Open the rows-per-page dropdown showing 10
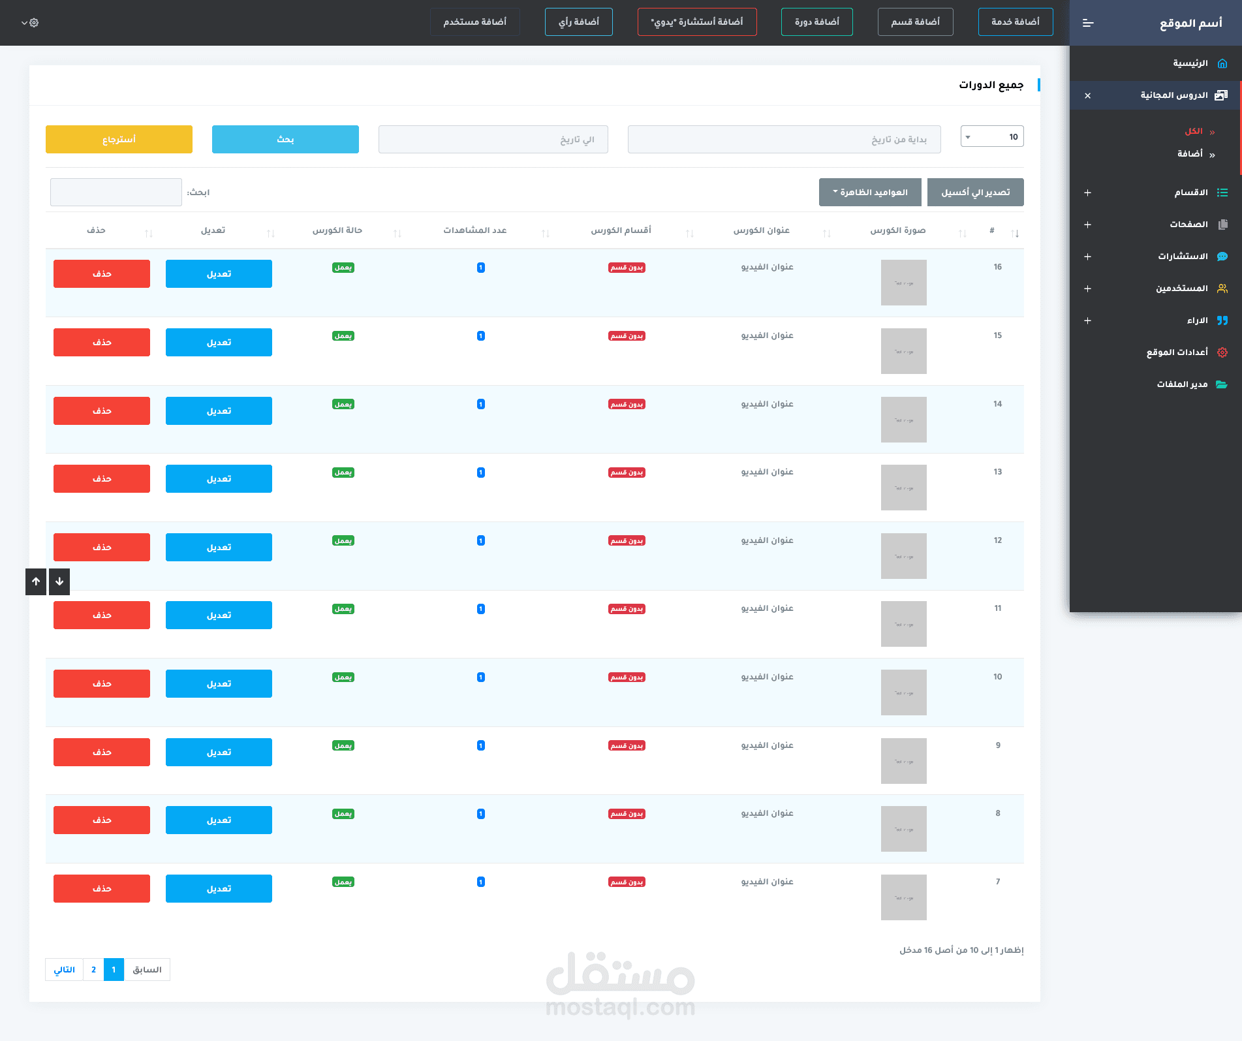 (992, 136)
